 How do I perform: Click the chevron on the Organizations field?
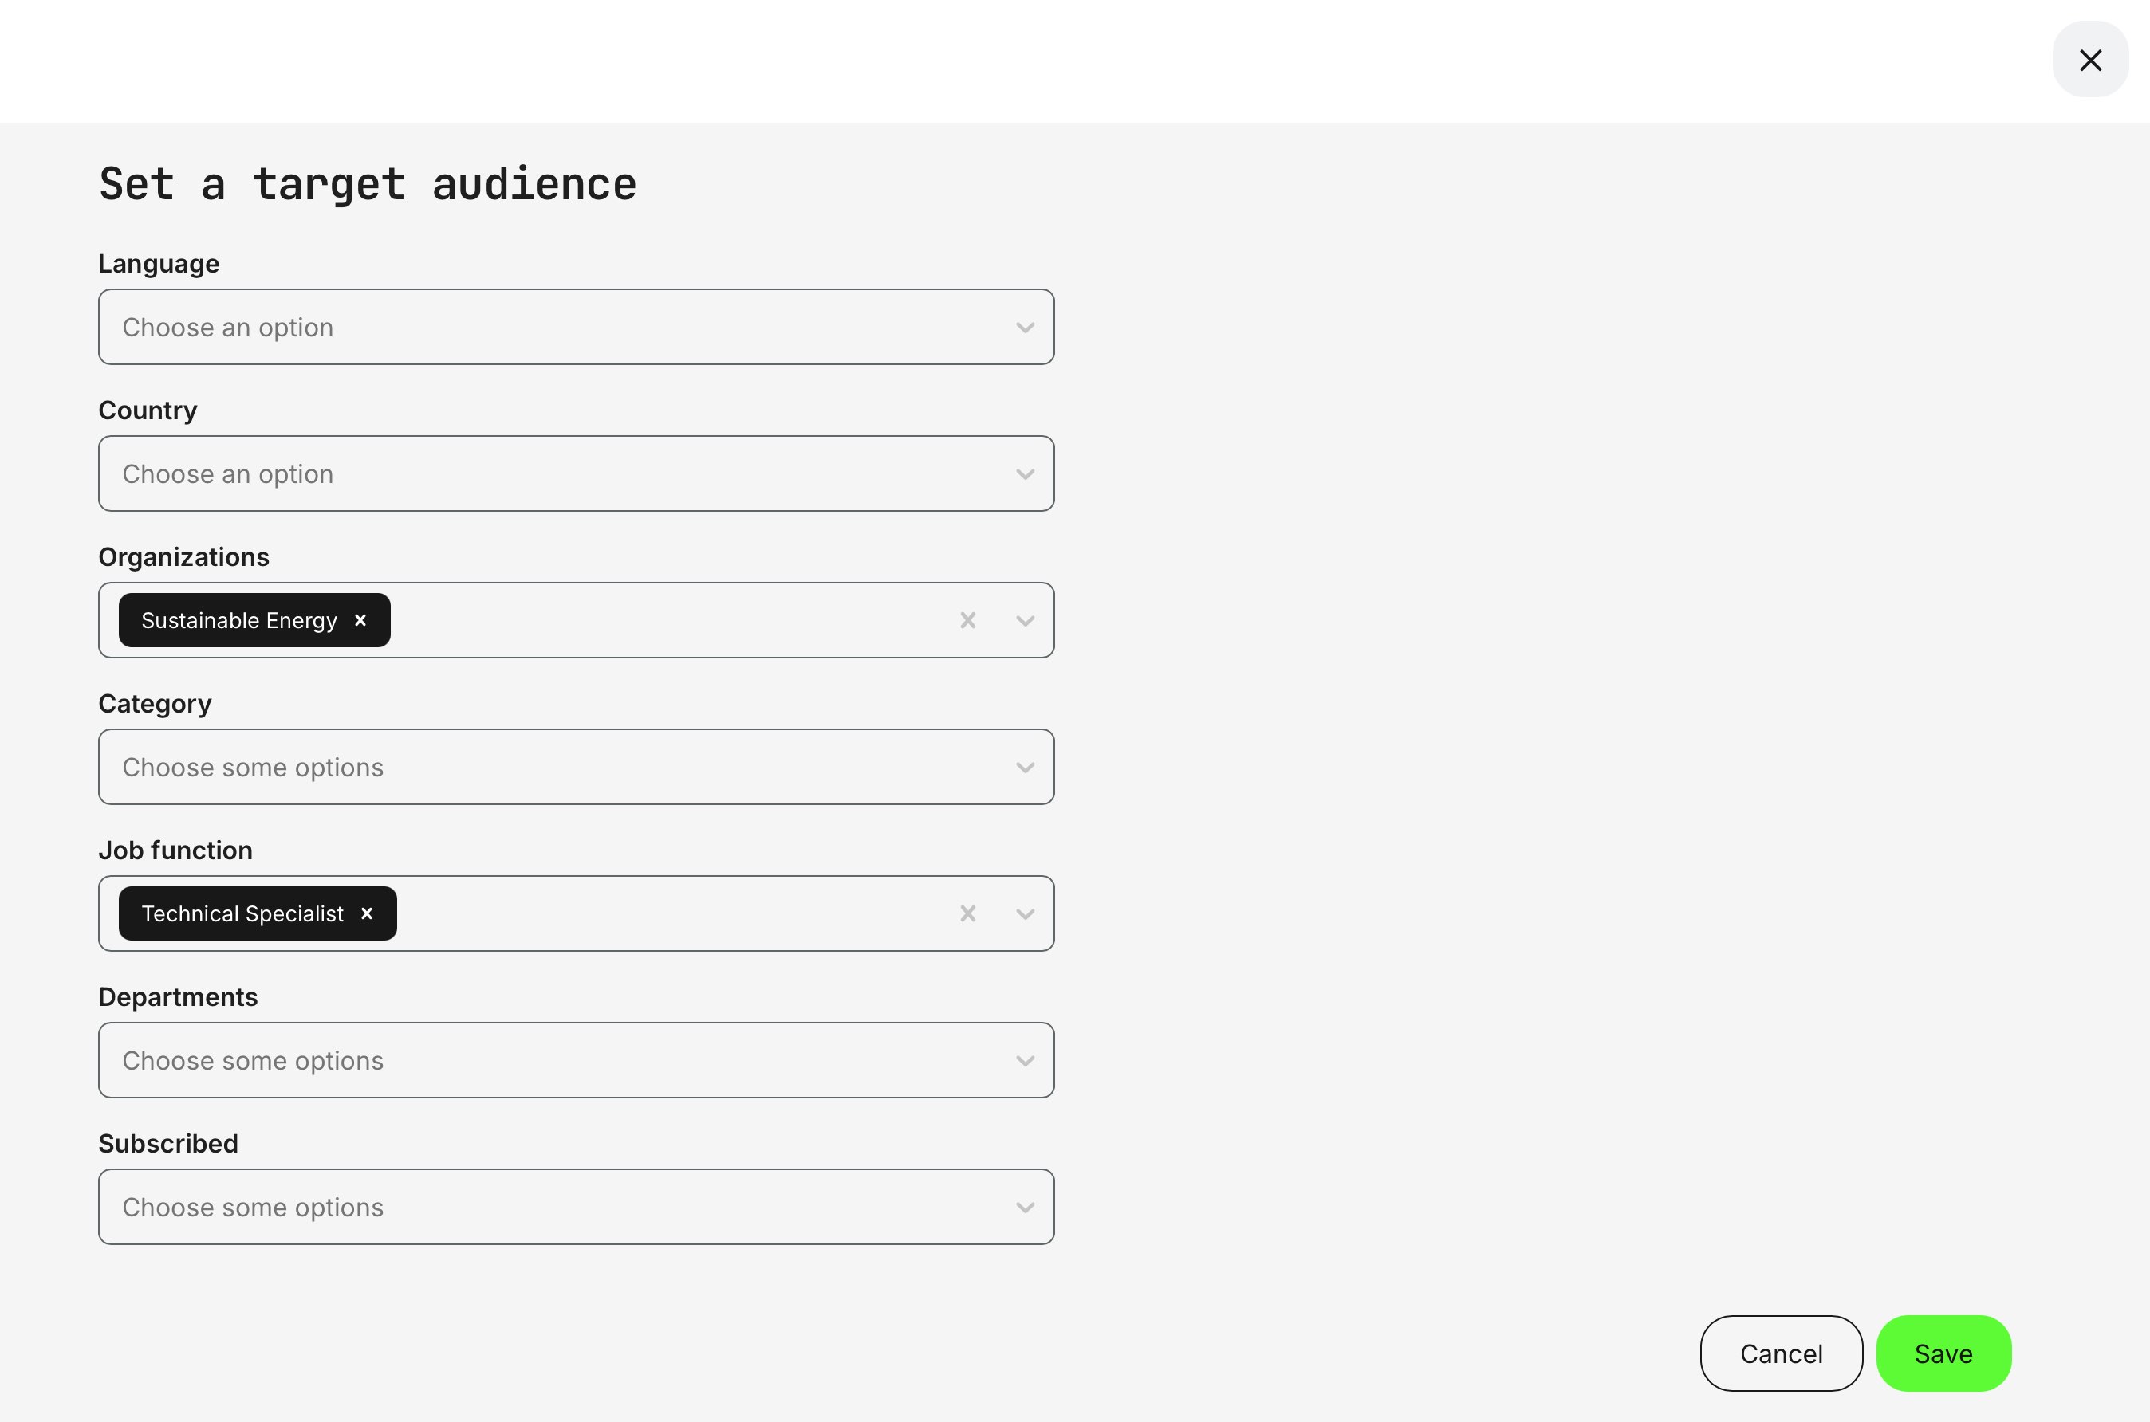(x=1025, y=619)
